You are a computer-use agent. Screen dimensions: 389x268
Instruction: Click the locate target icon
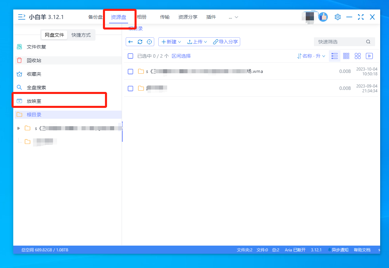149,42
